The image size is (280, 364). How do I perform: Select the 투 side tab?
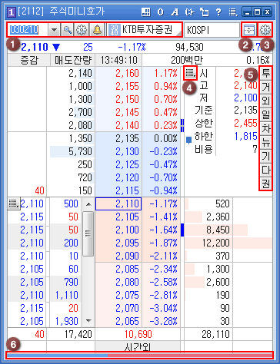265,74
